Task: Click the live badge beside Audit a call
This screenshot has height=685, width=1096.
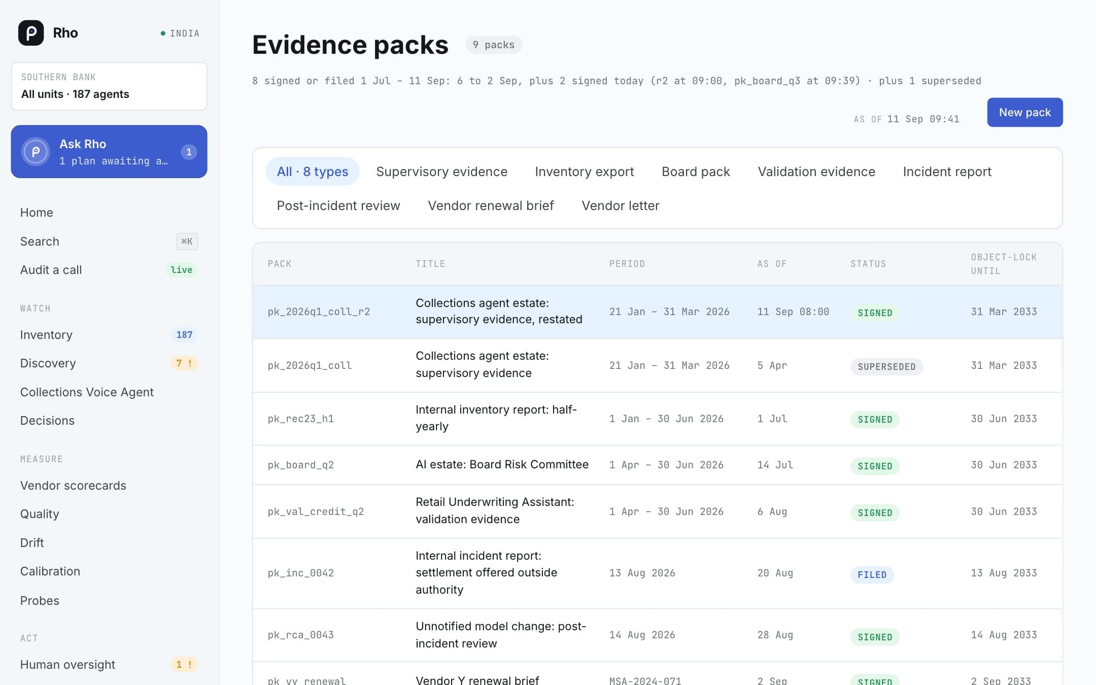Action: [181, 270]
